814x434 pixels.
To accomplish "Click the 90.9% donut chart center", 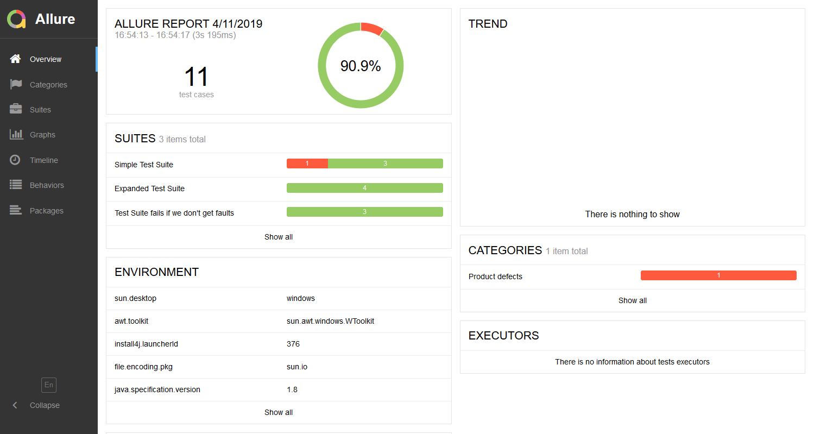I will pyautogui.click(x=361, y=66).
